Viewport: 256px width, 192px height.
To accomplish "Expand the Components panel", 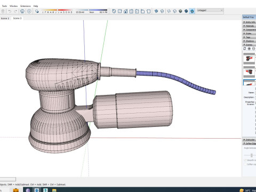I will click(x=250, y=30).
